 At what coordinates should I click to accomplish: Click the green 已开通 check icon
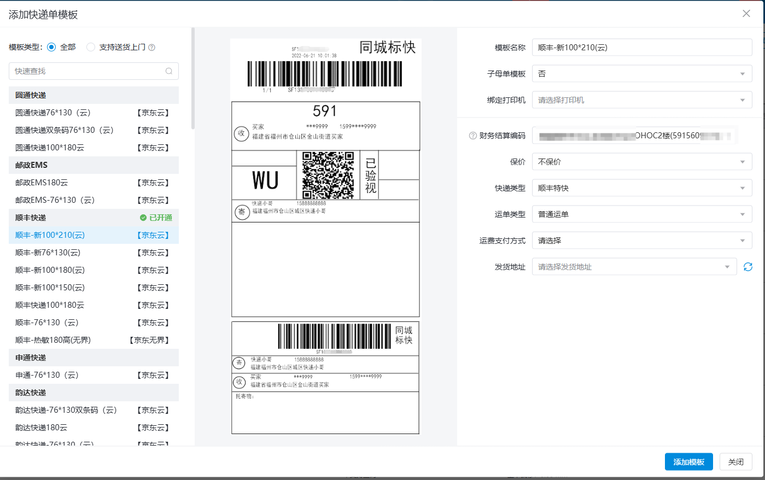tap(143, 218)
